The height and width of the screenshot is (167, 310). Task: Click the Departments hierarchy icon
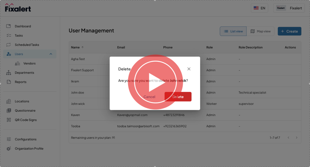pyautogui.click(x=8, y=72)
